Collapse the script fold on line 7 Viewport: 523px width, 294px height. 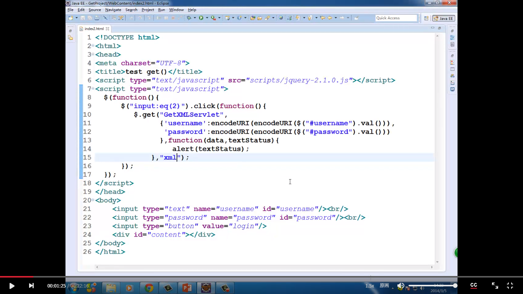93,88
